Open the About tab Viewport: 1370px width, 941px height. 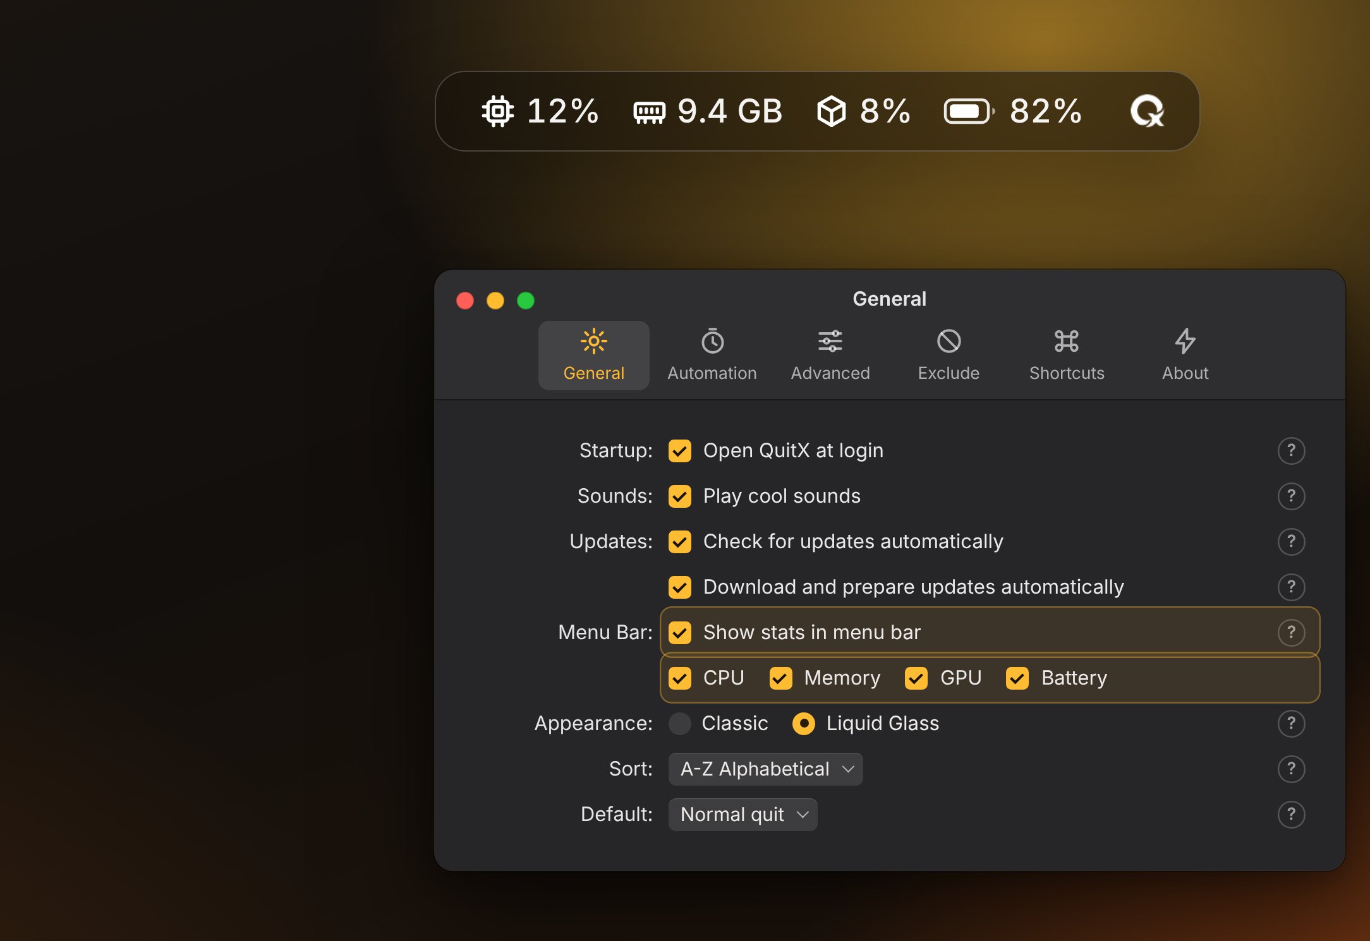click(x=1185, y=356)
